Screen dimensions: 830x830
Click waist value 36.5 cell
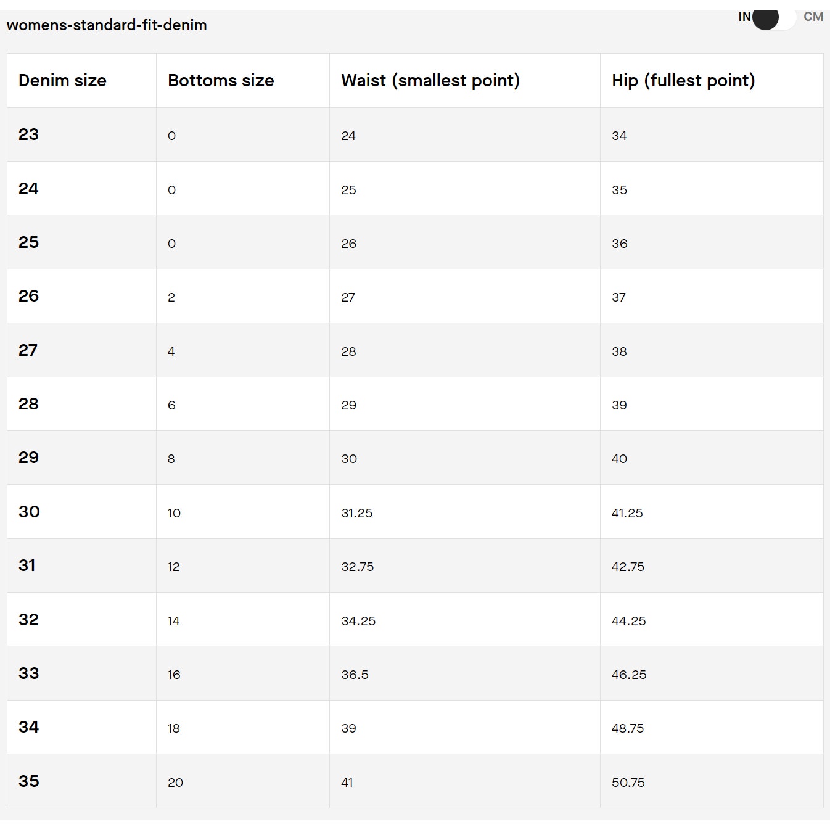point(465,673)
